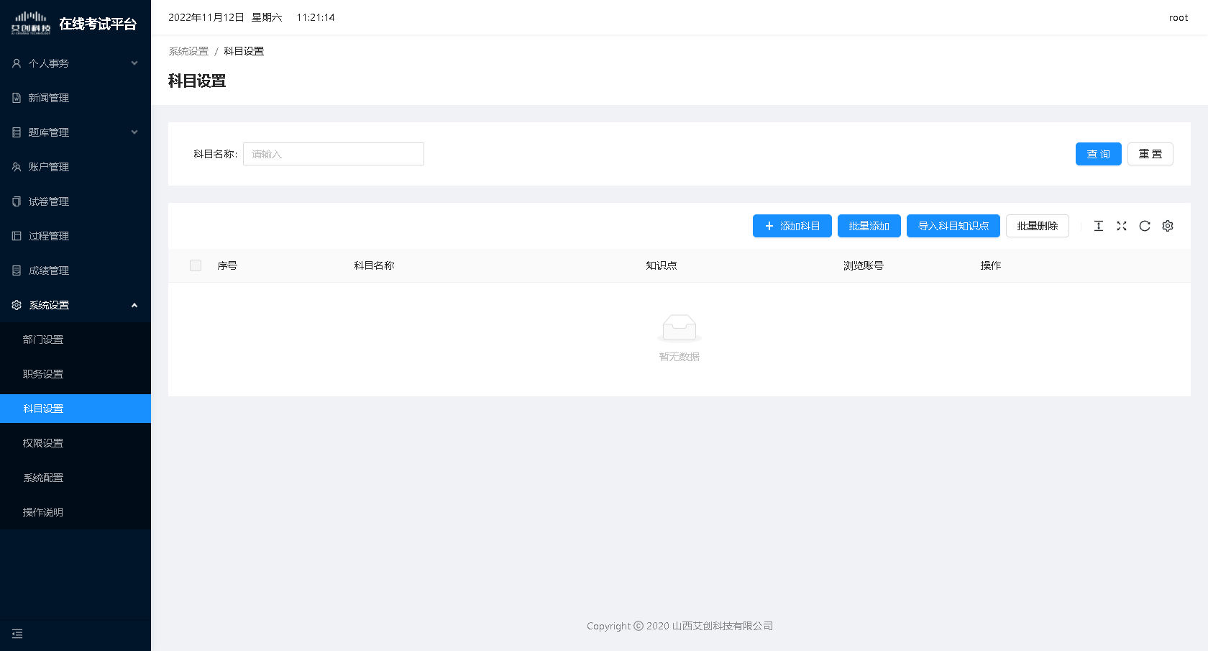The width and height of the screenshot is (1208, 651).
Task: Select the 新闻管理 sidebar icon
Action: click(16, 98)
